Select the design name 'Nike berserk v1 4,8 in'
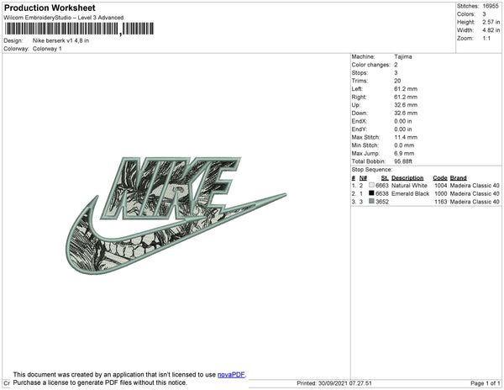 (60, 40)
